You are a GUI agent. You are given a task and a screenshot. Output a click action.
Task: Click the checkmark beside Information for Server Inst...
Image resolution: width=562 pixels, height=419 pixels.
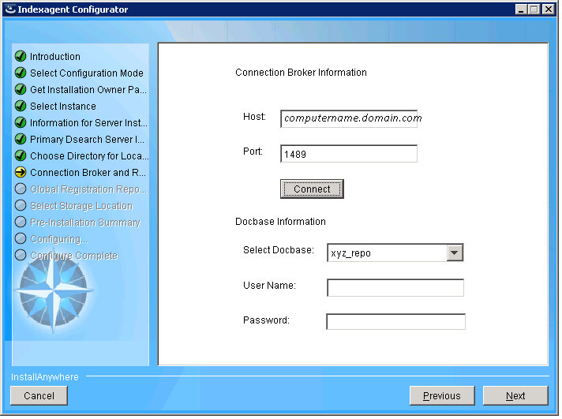click(x=21, y=122)
